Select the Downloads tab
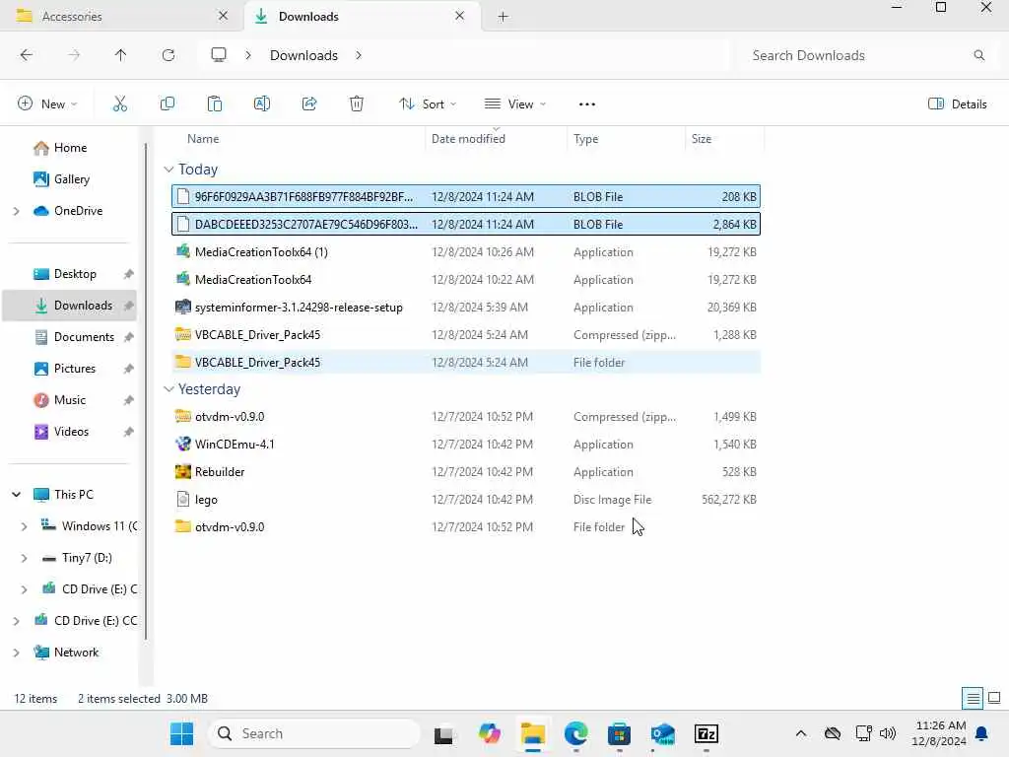This screenshot has width=1009, height=757. click(x=361, y=16)
